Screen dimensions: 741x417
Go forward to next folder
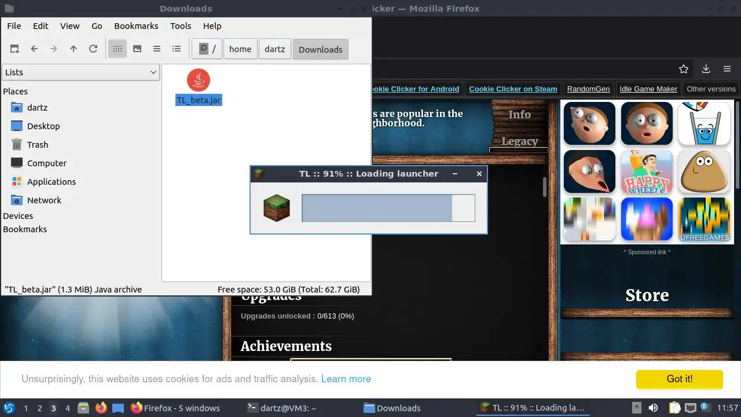[54, 49]
